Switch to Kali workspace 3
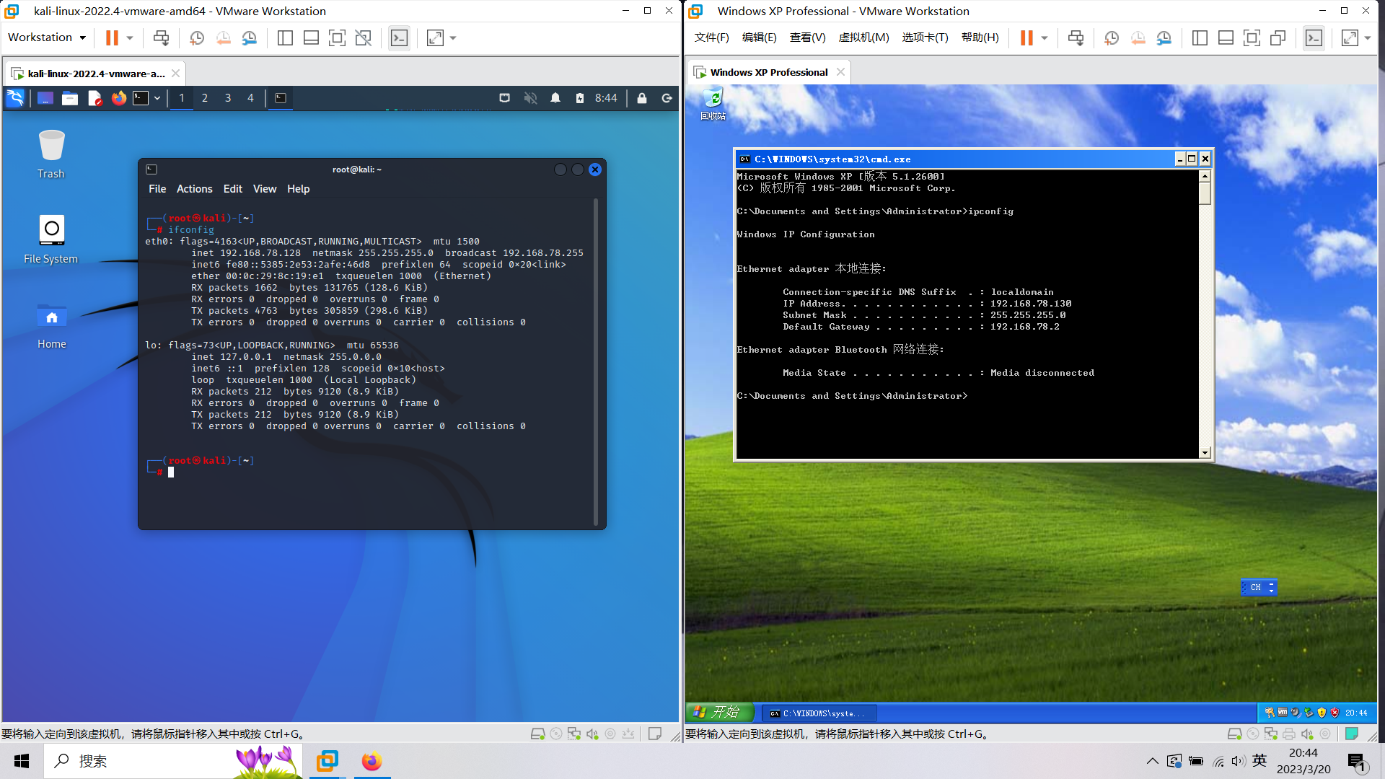The height and width of the screenshot is (779, 1385). 228,98
